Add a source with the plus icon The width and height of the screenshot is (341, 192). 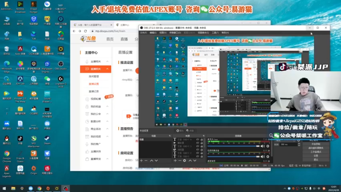(175, 161)
